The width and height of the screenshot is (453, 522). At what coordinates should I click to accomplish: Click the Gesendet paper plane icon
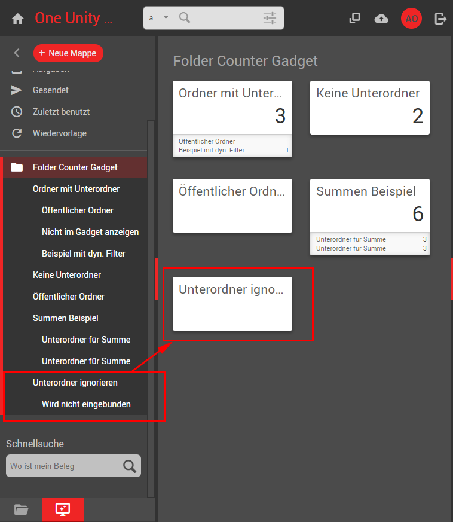pyautogui.click(x=16, y=90)
